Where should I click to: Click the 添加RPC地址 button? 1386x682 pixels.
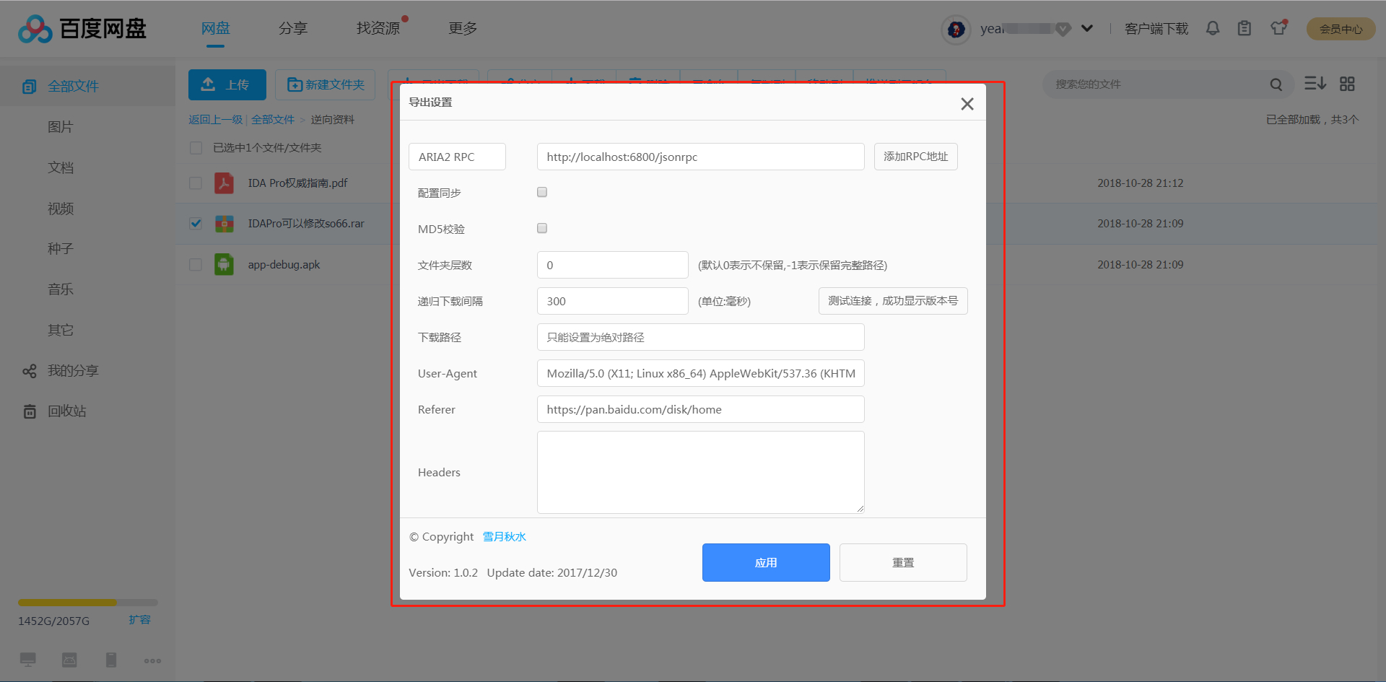click(x=916, y=157)
